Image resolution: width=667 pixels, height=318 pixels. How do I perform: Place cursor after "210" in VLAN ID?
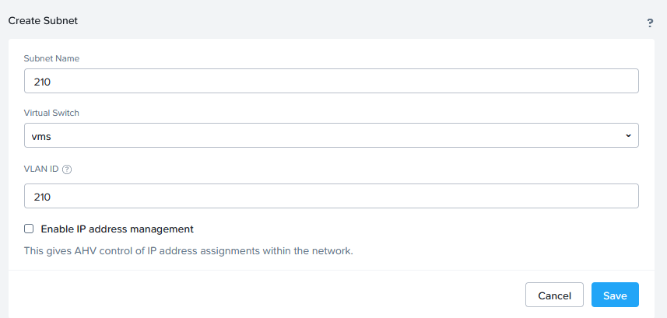[x=52, y=196]
